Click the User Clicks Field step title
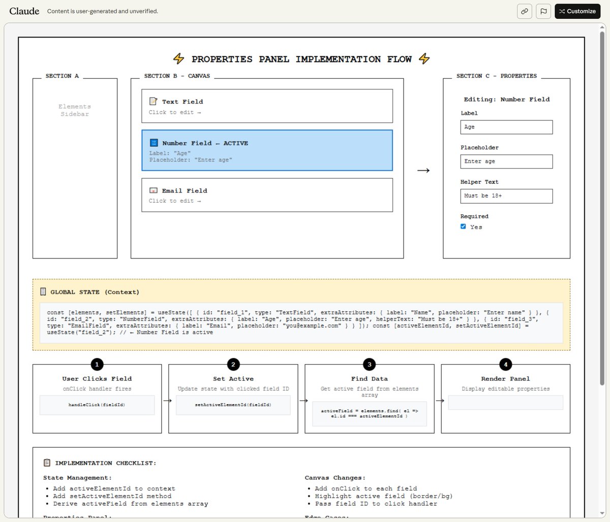Viewport: 610px width, 522px height. tap(97, 379)
